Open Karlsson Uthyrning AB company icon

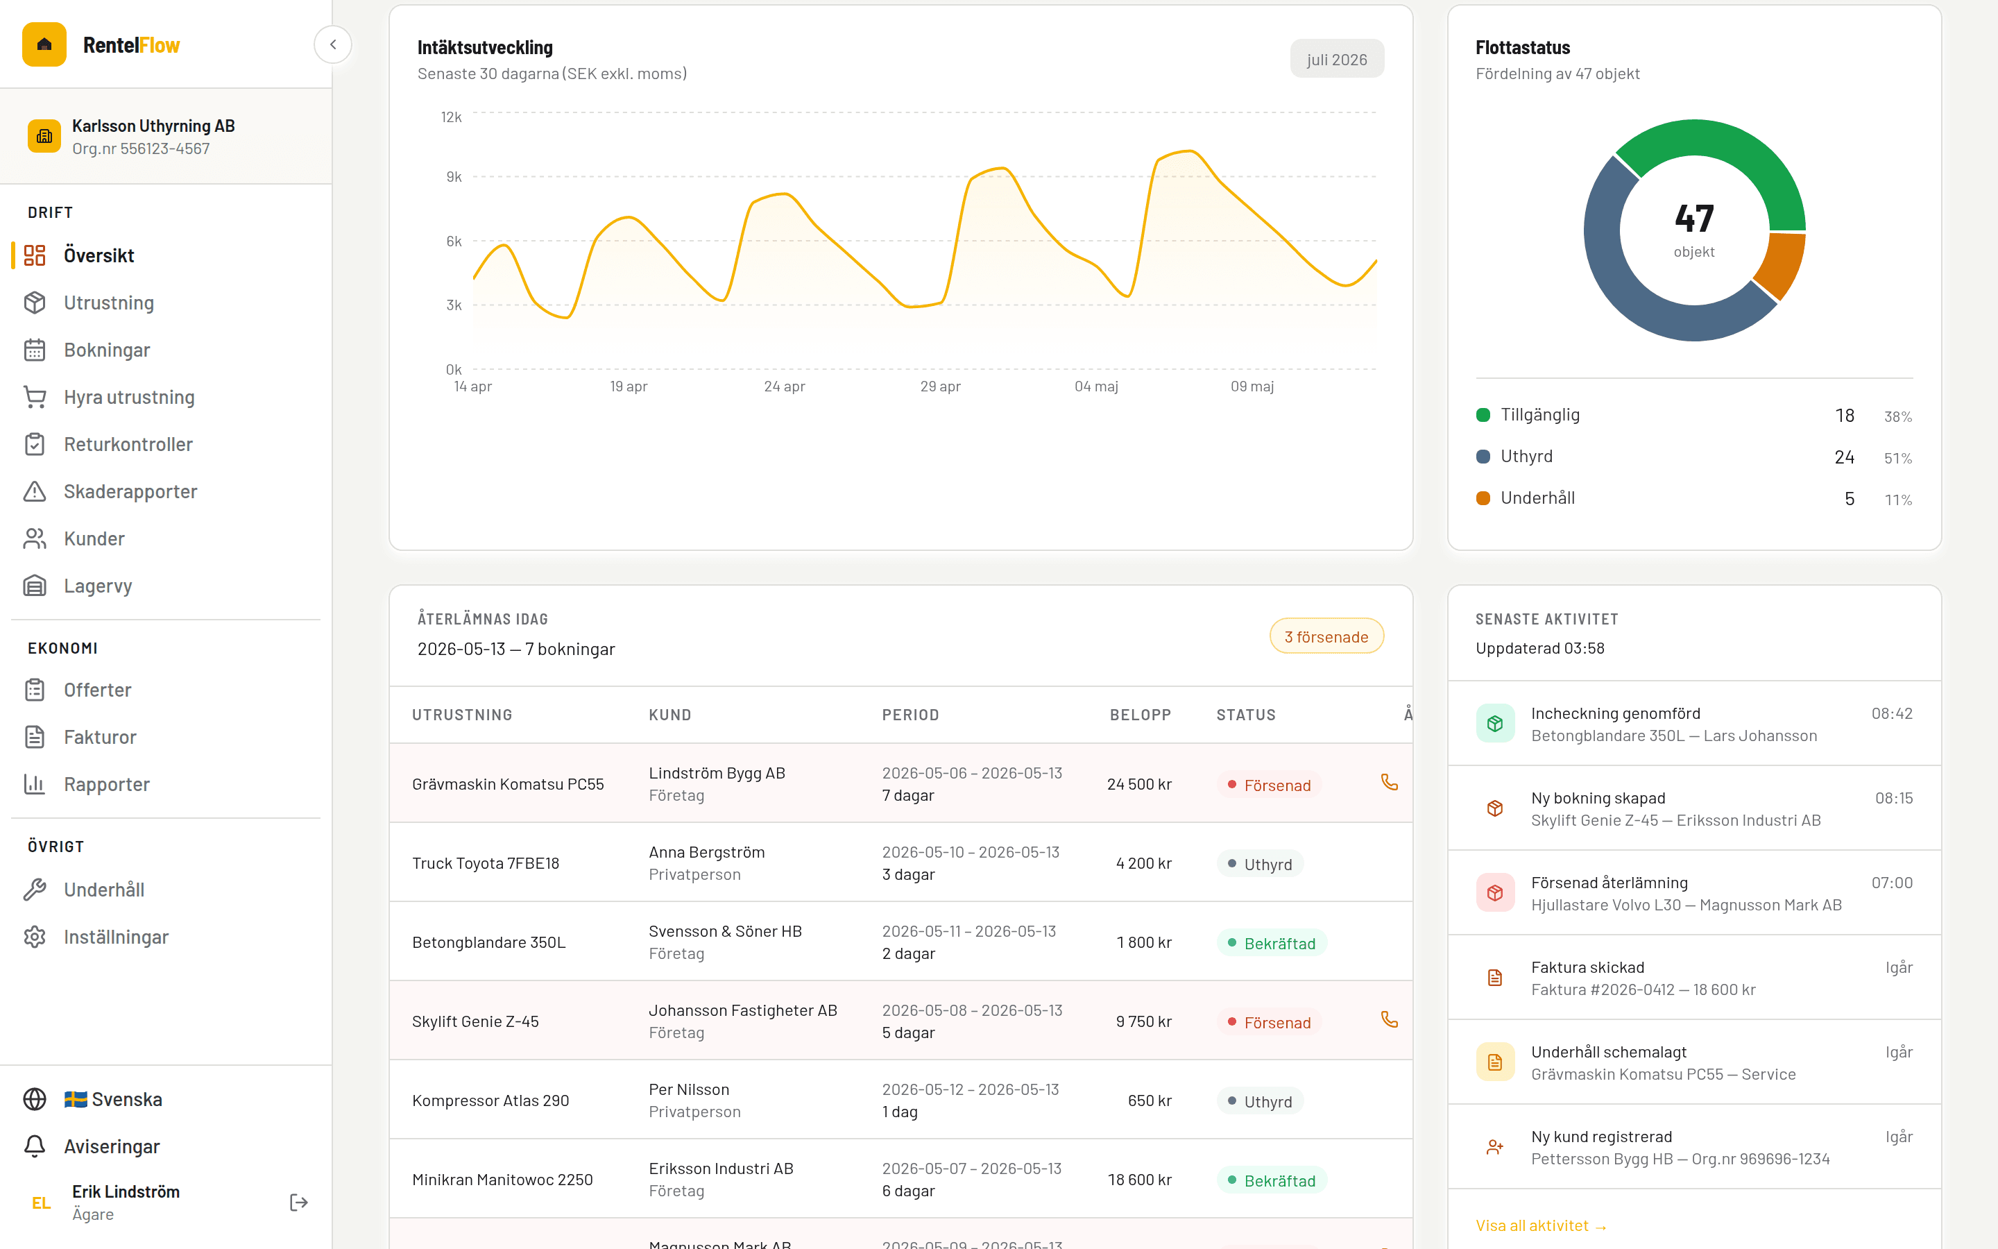click(44, 136)
